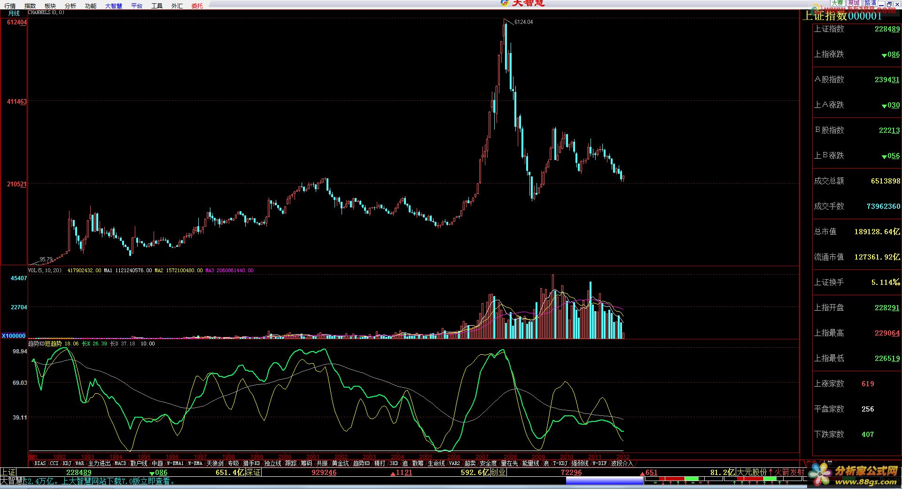Click the 创业 status bar label
This screenshot has height=489, width=902.
tap(498, 473)
